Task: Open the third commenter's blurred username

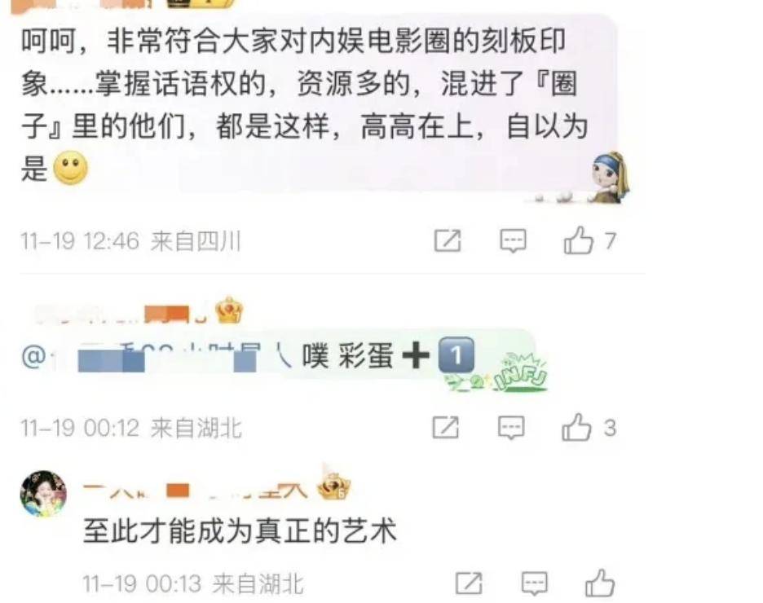Action: (x=195, y=489)
